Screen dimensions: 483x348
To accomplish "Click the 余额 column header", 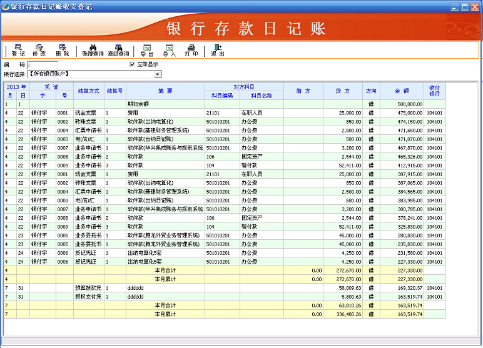I will point(402,91).
